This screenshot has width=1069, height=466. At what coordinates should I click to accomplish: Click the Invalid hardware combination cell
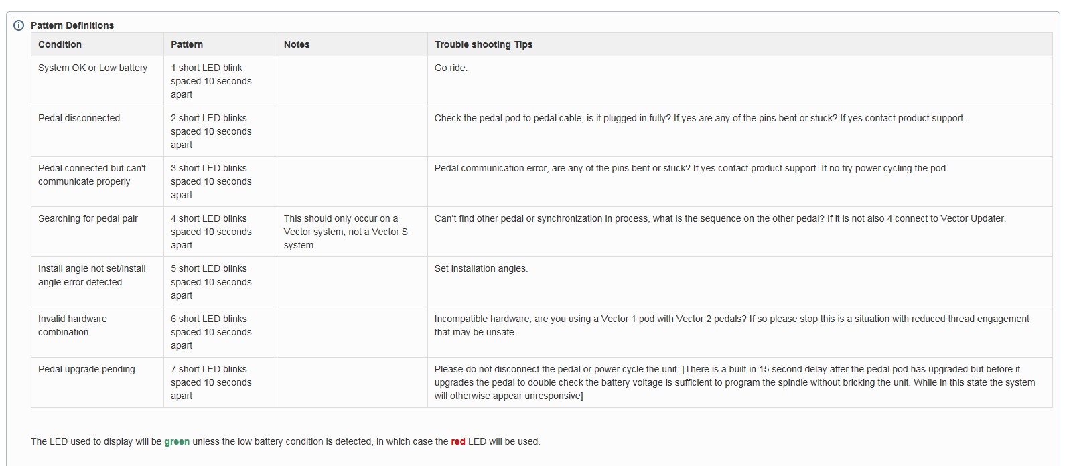72,325
